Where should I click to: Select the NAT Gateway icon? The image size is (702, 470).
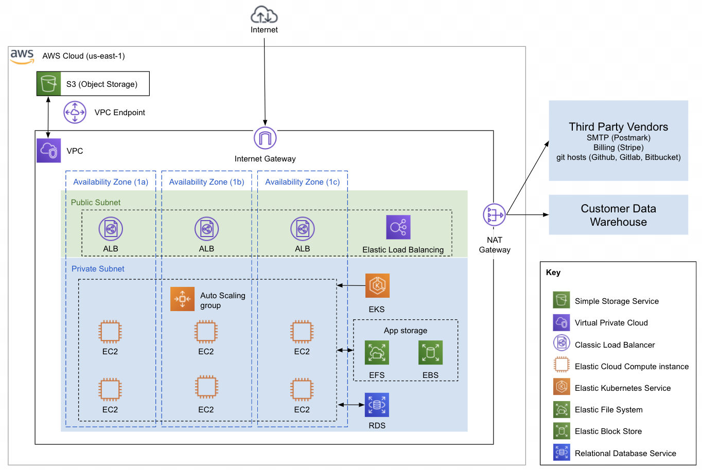pos(495,215)
